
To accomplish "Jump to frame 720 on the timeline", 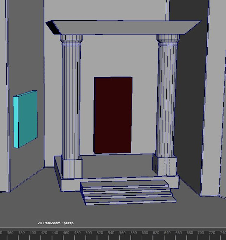I will (x=212, y=232).
